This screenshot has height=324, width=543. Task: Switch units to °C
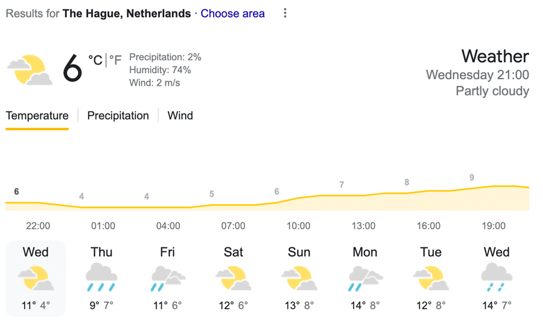(95, 60)
